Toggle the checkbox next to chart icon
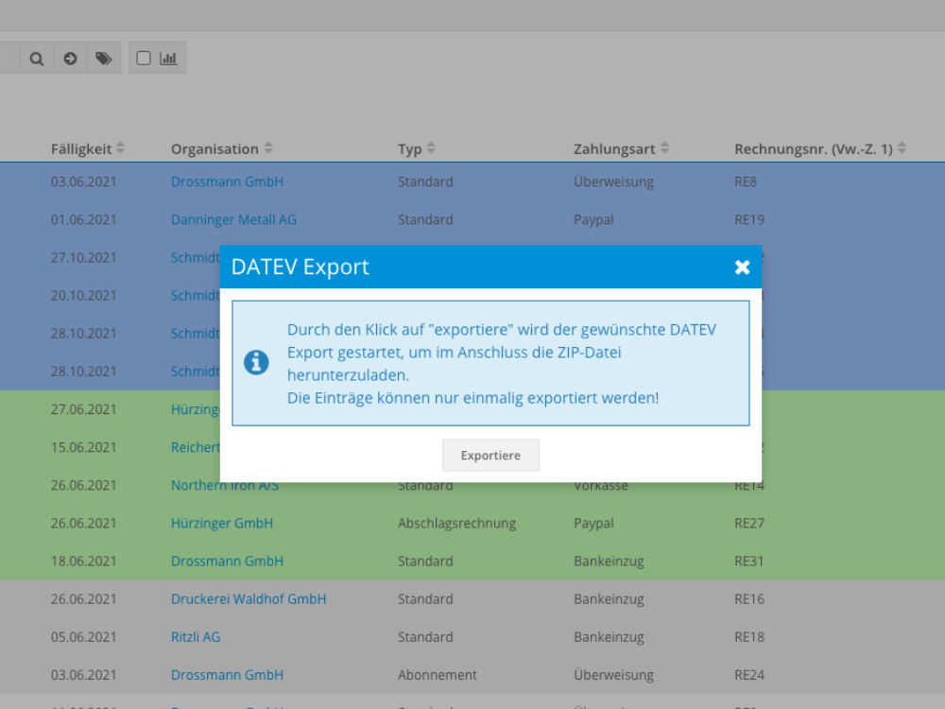This screenshot has height=709, width=945. [144, 59]
